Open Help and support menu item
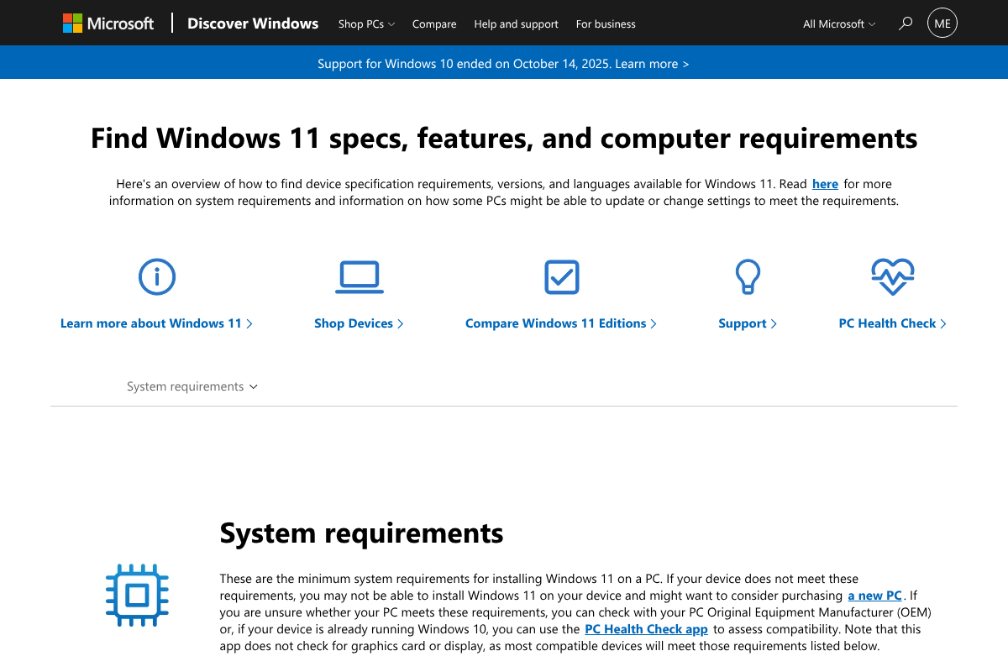This screenshot has width=1008, height=672. [x=516, y=24]
